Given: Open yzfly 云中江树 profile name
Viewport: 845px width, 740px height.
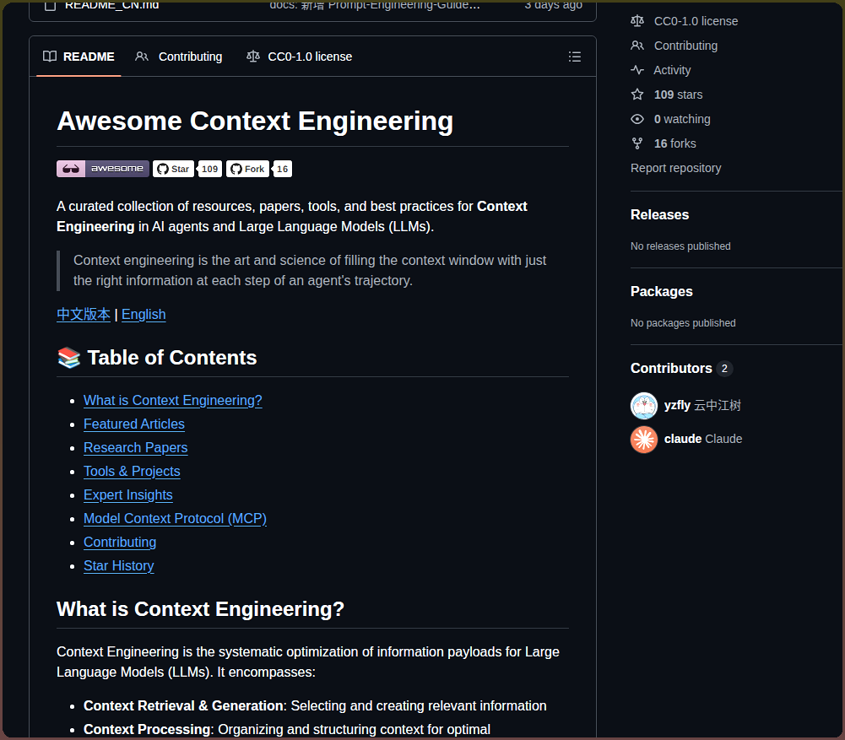Looking at the screenshot, I should tap(702, 406).
